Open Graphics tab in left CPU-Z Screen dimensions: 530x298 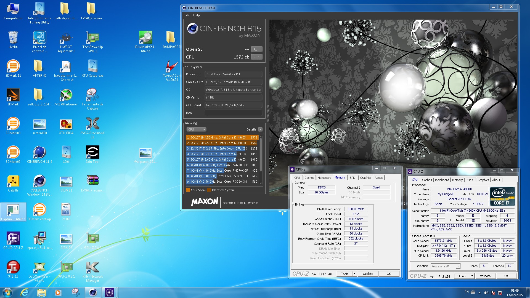[365, 178]
